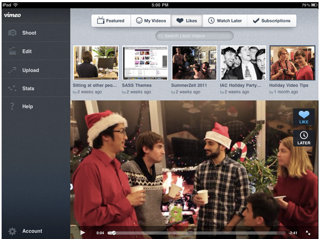Enter fullscreen with the expand arrows icon
Screen dimensions: 319x239
tap(308, 233)
